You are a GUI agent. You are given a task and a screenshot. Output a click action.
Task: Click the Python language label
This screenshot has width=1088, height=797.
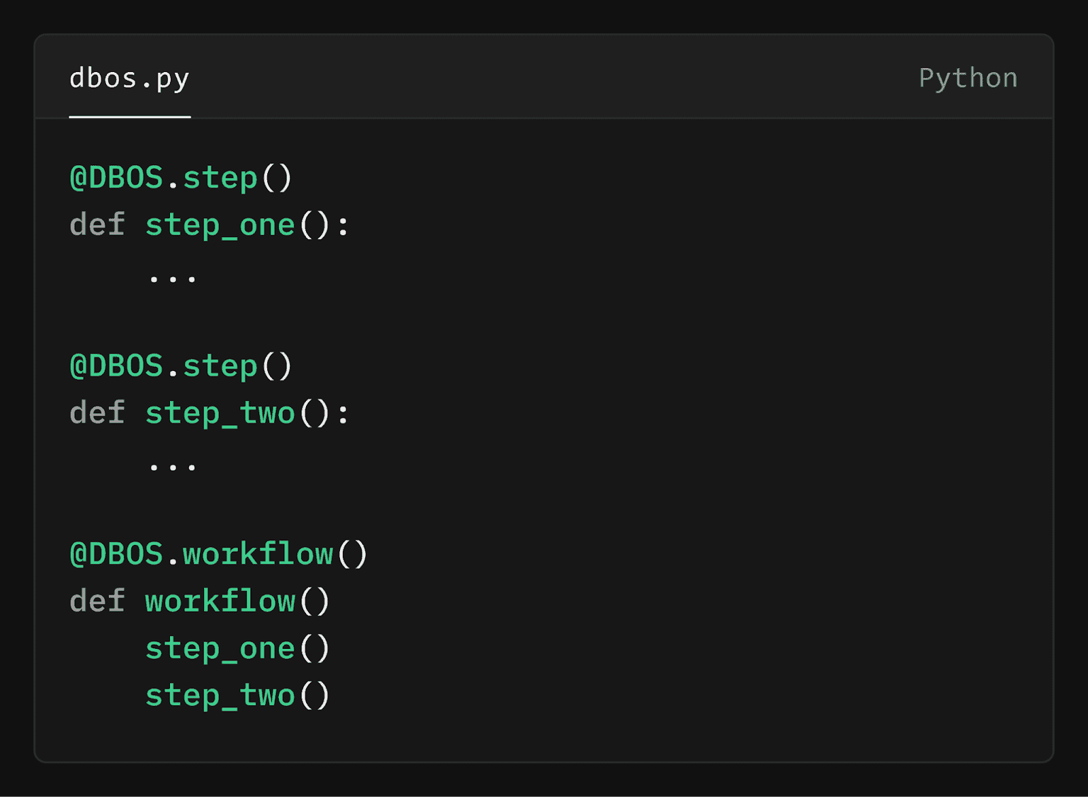(x=968, y=78)
